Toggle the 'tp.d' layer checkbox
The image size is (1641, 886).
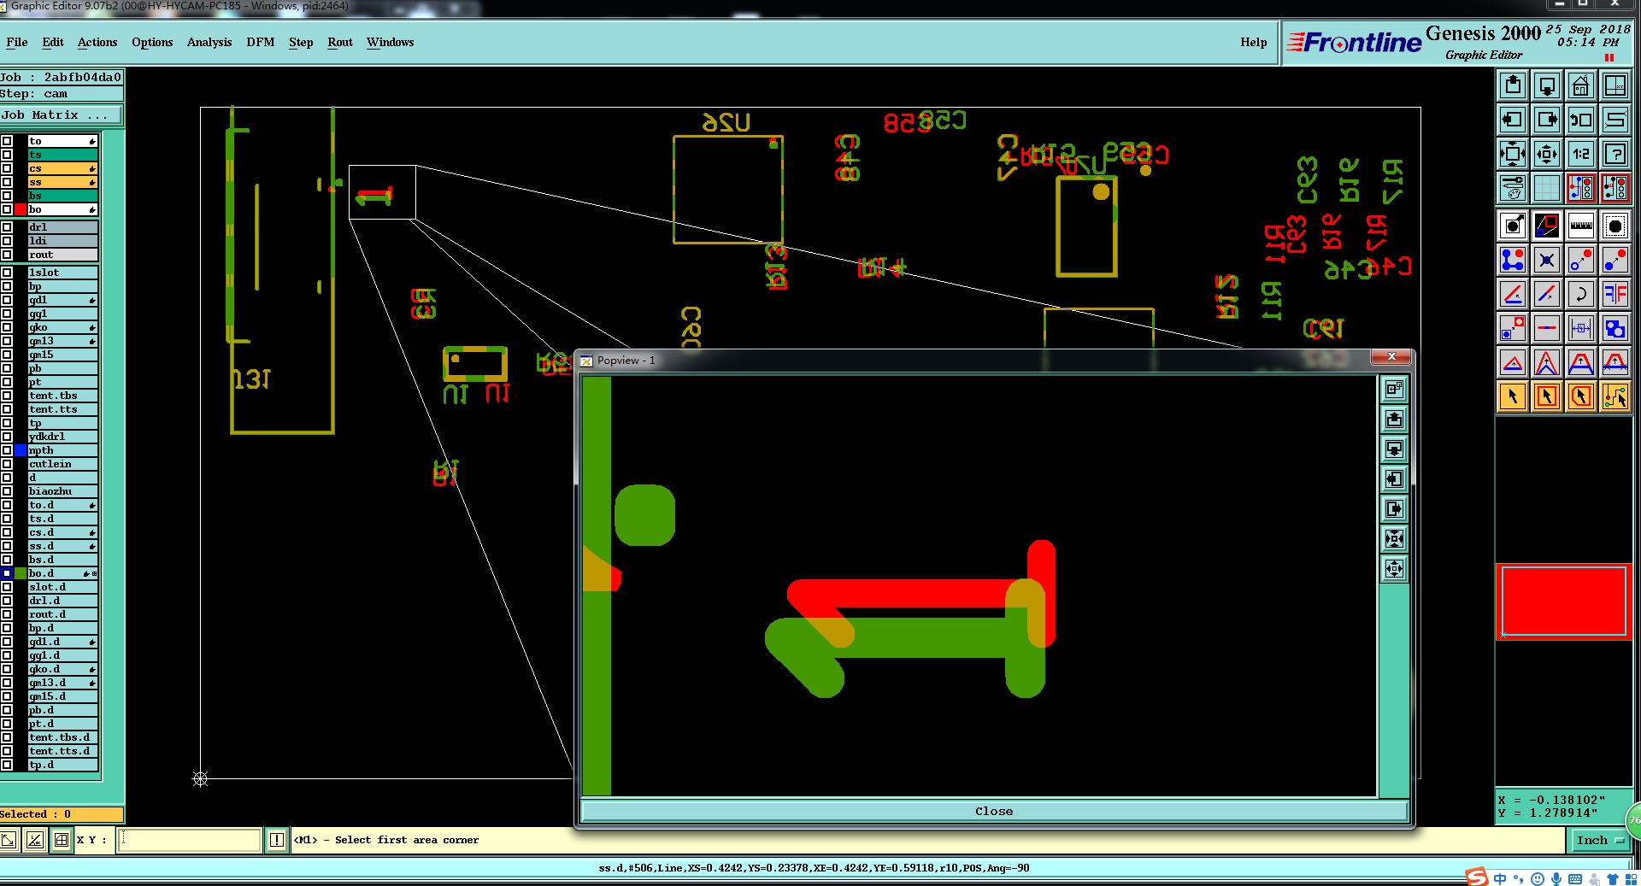pos(7,765)
